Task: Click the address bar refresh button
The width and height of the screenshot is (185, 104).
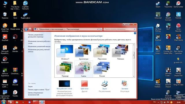Action: [101, 29]
